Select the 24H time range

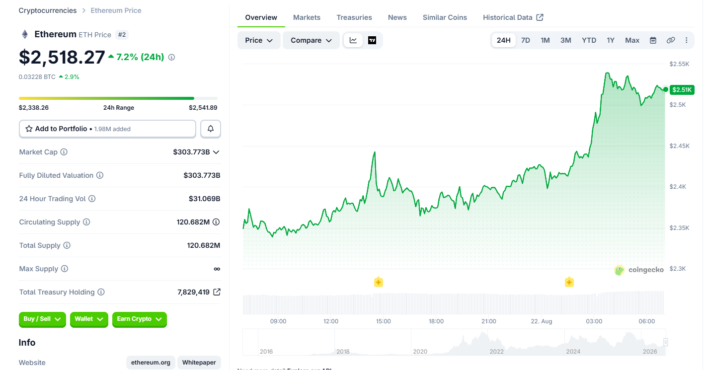[504, 40]
